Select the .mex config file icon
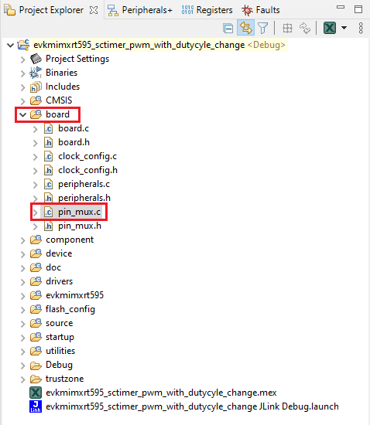 pos(36,393)
